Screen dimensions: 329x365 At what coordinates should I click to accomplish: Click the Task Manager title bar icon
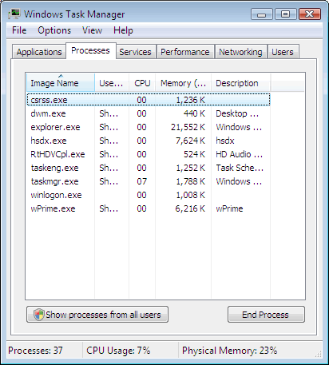click(14, 14)
